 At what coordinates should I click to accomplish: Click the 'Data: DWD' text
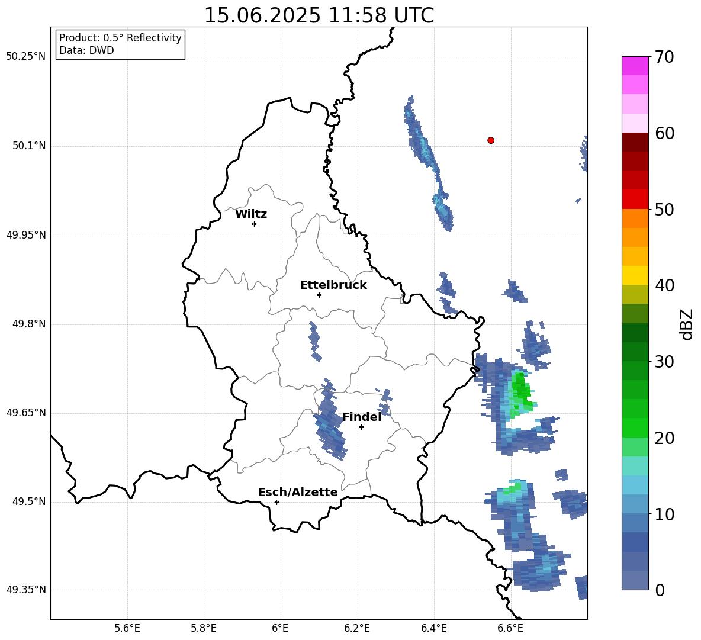point(86,50)
